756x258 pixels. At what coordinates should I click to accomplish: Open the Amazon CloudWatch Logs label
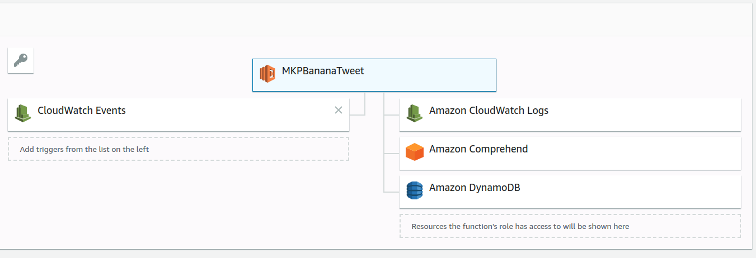click(x=489, y=111)
